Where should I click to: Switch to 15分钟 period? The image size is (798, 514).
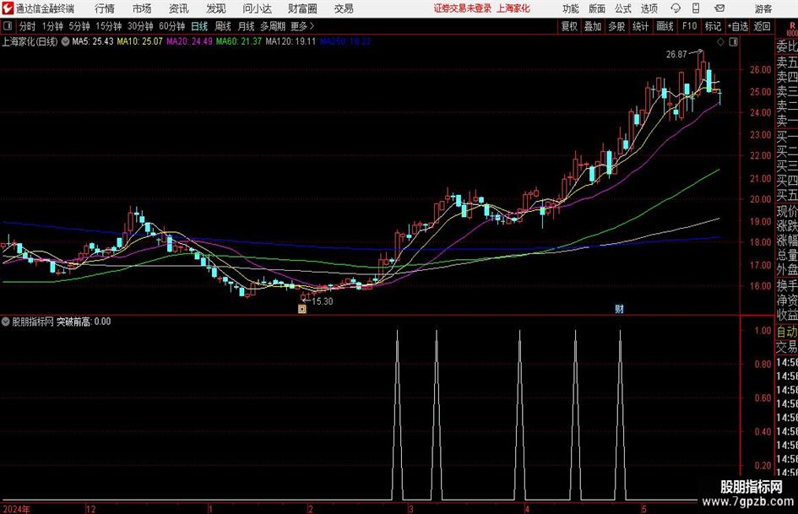point(109,26)
